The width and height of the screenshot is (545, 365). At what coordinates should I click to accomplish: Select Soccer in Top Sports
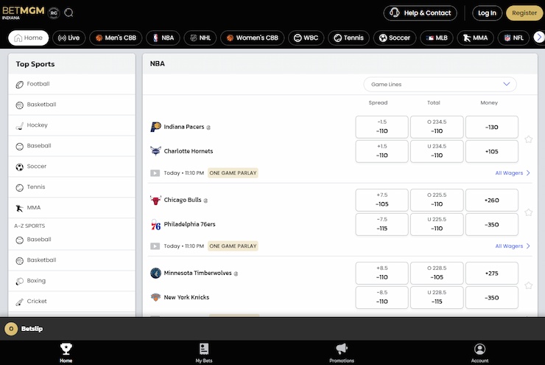click(72, 167)
